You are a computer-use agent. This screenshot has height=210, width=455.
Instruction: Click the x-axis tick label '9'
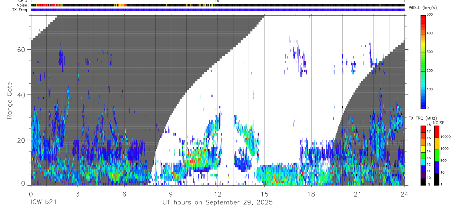(x=171, y=194)
